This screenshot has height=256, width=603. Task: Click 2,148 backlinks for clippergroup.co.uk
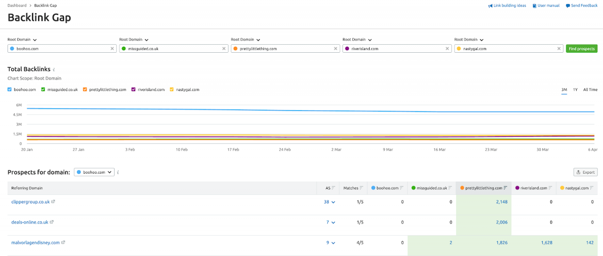tap(502, 202)
